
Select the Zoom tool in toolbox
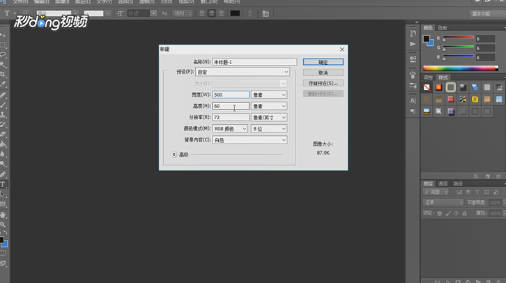click(3, 224)
